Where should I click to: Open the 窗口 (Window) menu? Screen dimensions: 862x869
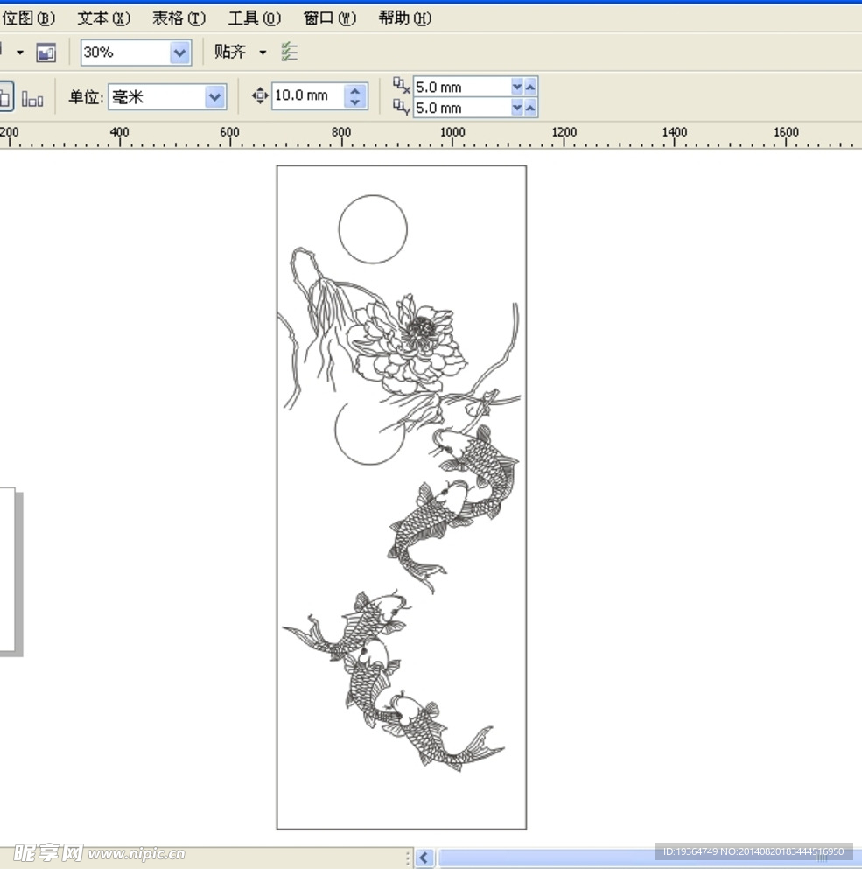329,18
